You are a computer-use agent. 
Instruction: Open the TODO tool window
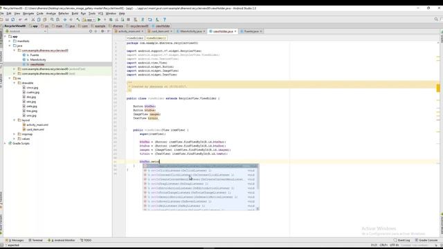tap(86, 240)
